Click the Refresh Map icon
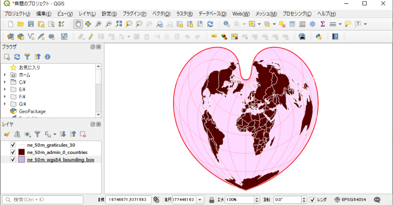The height and width of the screenshot is (205, 393). (x=210, y=24)
